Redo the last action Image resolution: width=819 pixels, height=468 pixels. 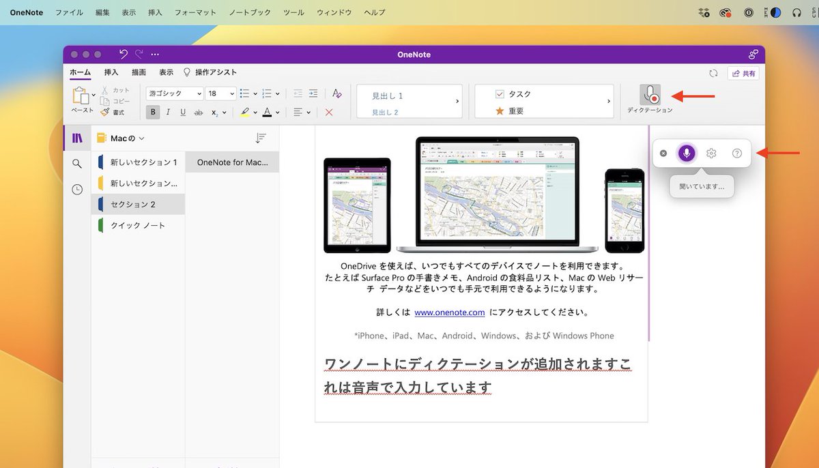tap(139, 54)
